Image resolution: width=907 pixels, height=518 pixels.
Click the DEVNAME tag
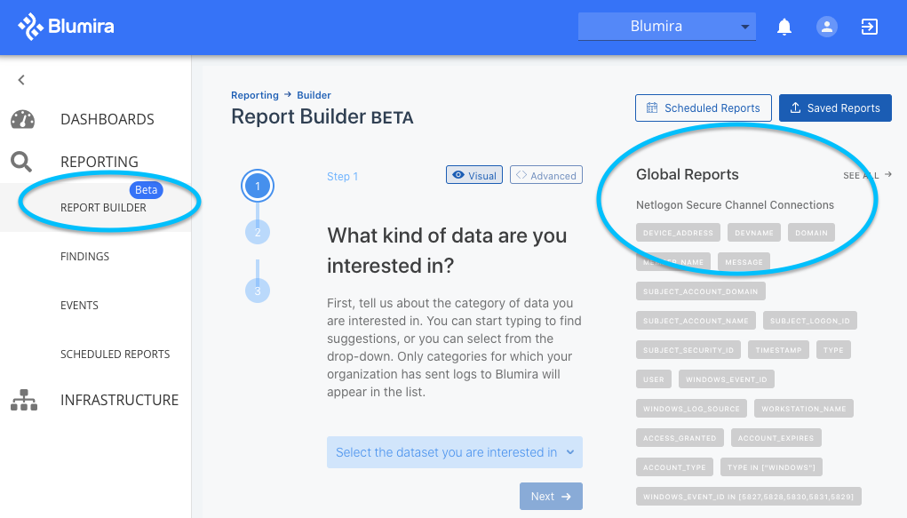click(753, 233)
